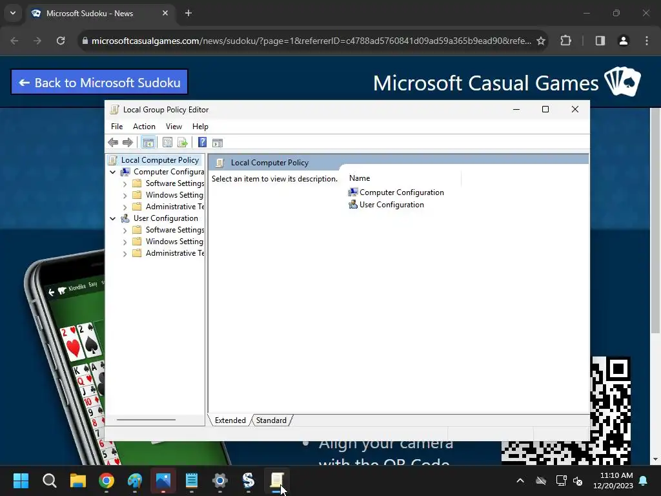Toggle Show/Hide Console Tree toolbar icon
Screen dimensions: 661x496
point(148,143)
